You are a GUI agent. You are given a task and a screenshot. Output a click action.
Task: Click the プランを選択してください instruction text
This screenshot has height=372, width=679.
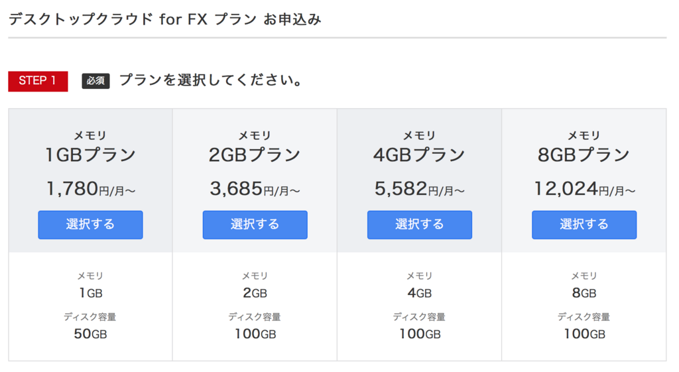[211, 81]
